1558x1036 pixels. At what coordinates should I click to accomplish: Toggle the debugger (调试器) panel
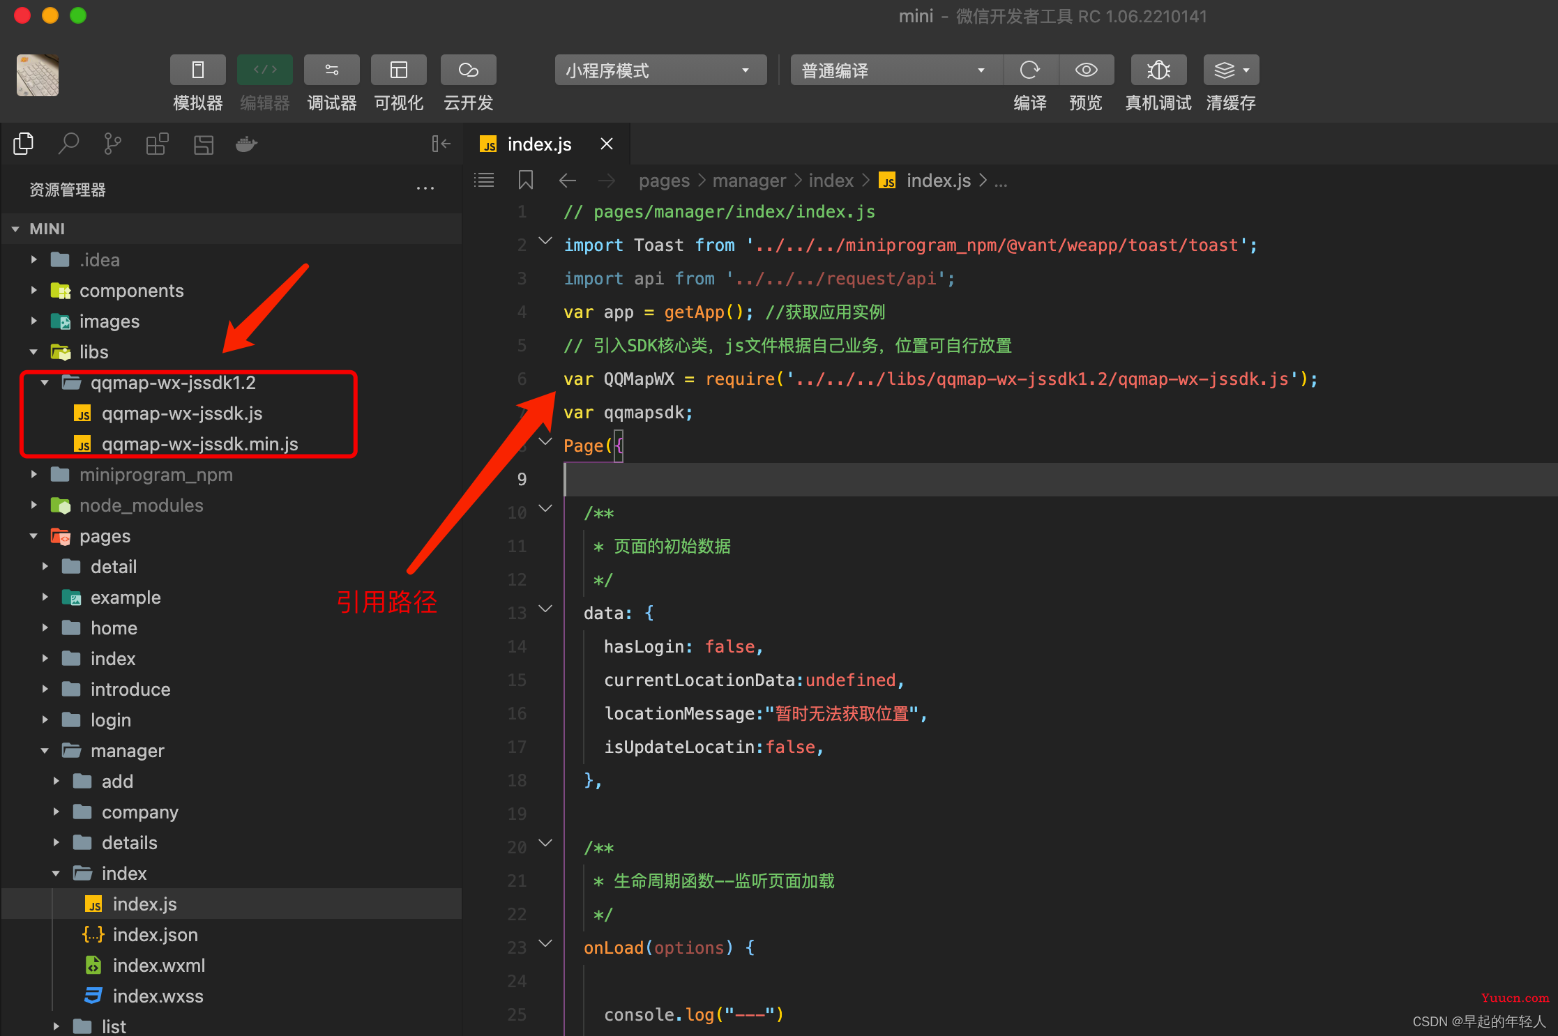(x=331, y=70)
